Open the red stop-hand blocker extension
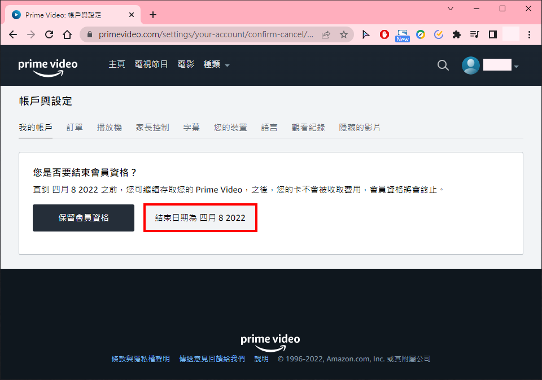 [384, 34]
